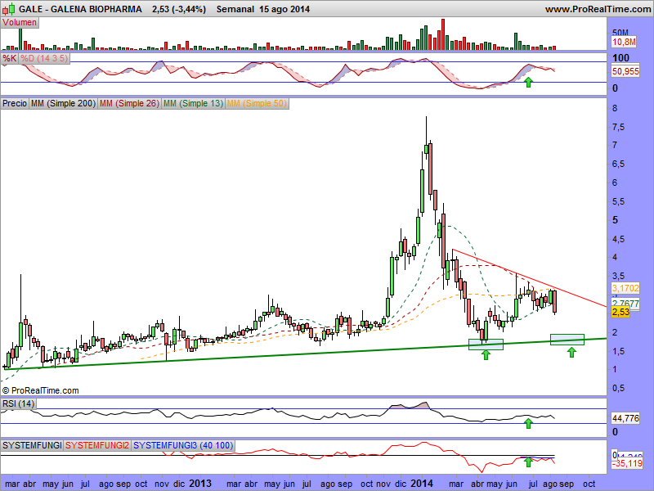Click the yellow 2,53 current price tag

(620, 312)
